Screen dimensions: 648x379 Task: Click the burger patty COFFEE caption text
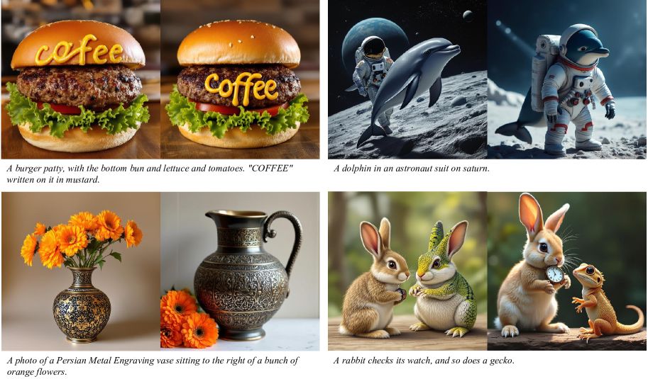pyautogui.click(x=150, y=174)
